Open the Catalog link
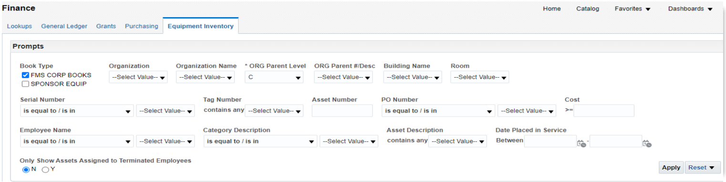 click(x=588, y=9)
